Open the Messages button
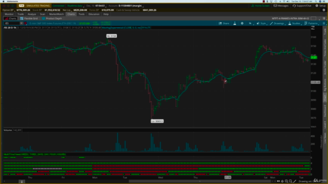 point(281,6)
